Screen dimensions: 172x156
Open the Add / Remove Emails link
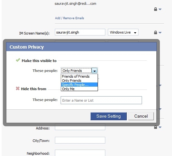pyautogui.click(x=70, y=18)
